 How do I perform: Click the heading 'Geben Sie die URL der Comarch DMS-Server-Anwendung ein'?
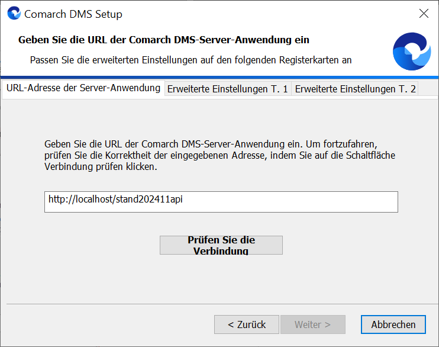coord(164,40)
